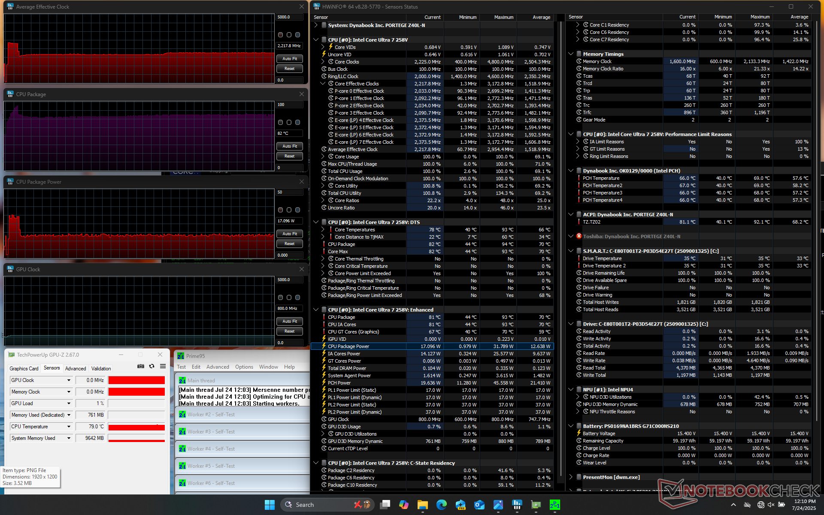Open File Explorer from the taskbar
Viewport: 824px width, 515px height.
pos(422,505)
